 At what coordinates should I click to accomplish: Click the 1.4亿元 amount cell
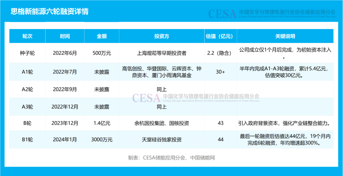click(x=102, y=123)
